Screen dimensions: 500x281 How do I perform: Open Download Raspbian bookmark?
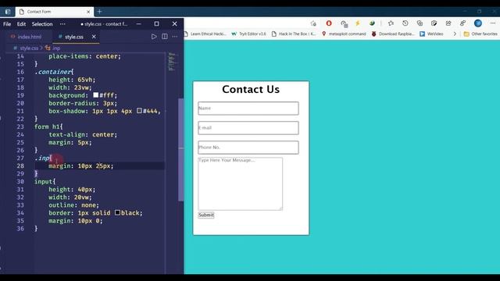coord(393,34)
